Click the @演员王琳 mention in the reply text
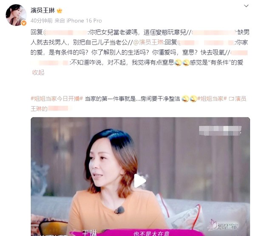Viewport: 255px width, 236px height. click(148, 42)
